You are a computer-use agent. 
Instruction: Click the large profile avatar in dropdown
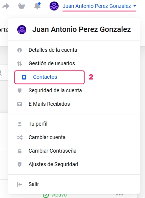pyautogui.click(x=22, y=30)
